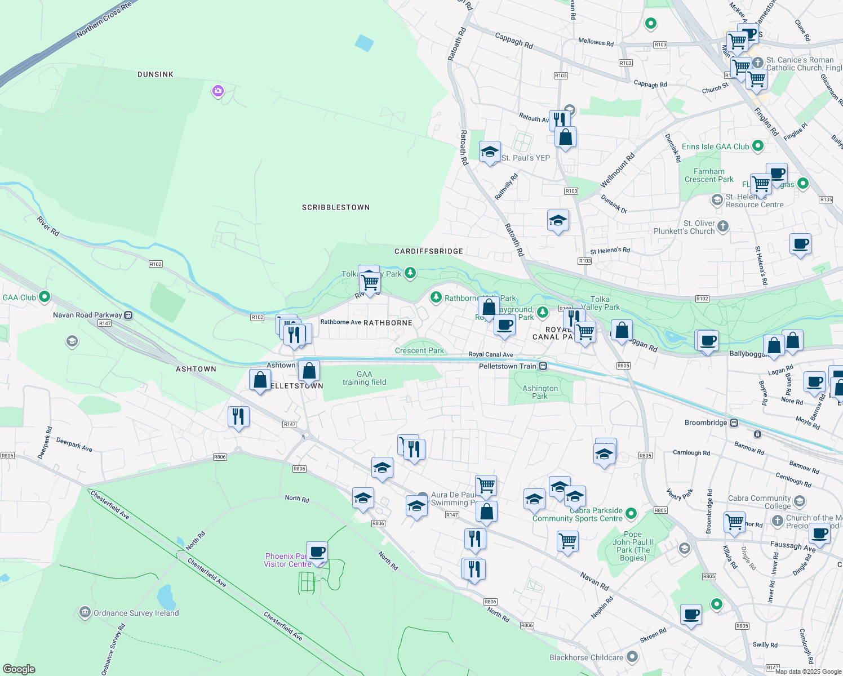The height and width of the screenshot is (676, 843).
Task: Select the Erins Isle GAA Club pin
Action: [x=758, y=146]
